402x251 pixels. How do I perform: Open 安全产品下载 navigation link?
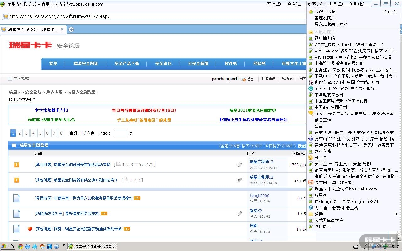coord(127,64)
